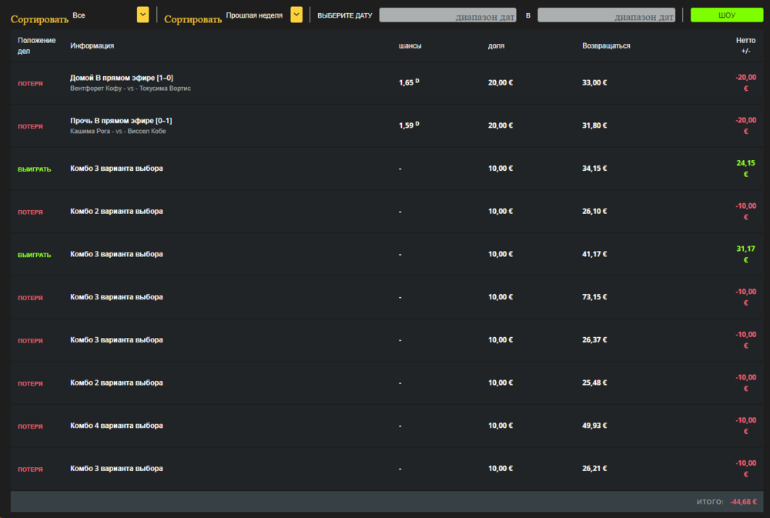Click the 'Возвращаться' column header
The height and width of the screenshot is (518, 770).
pyautogui.click(x=606, y=45)
